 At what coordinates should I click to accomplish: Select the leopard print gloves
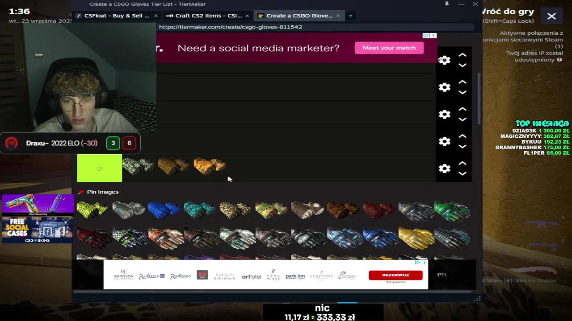coord(236,210)
